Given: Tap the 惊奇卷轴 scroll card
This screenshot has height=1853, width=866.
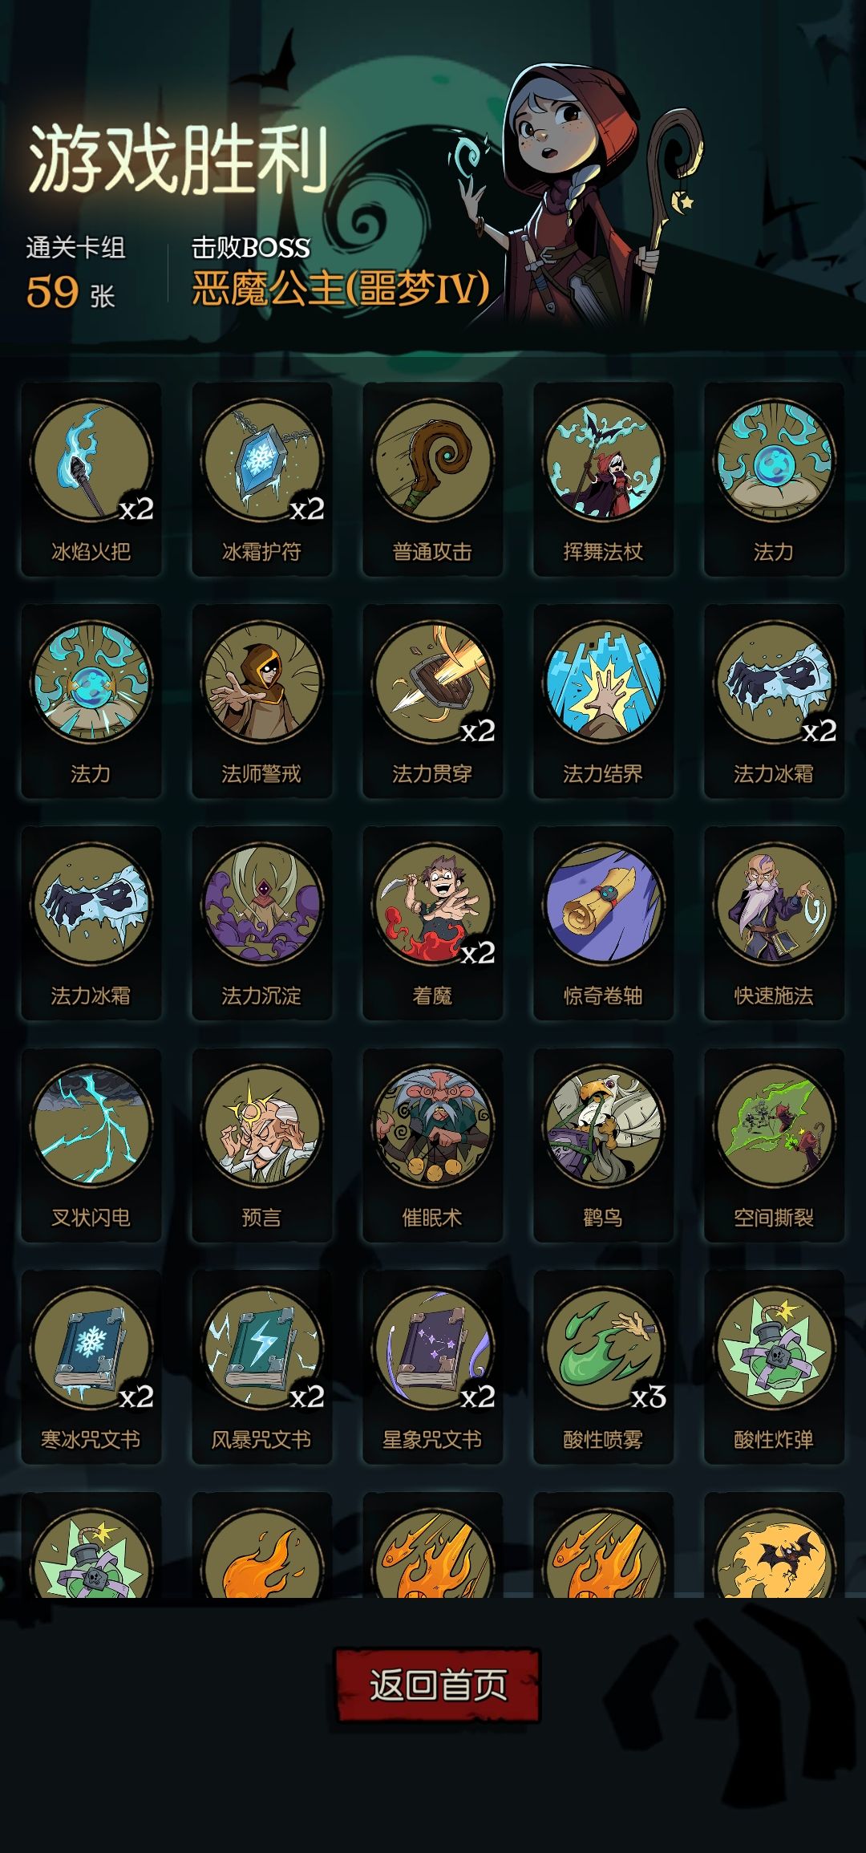Looking at the screenshot, I should pyautogui.click(x=604, y=923).
